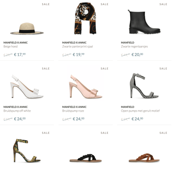Viewport: 174px width, 170px height.
Task: Open the brown braided flat sandal image
Action: [144, 158]
